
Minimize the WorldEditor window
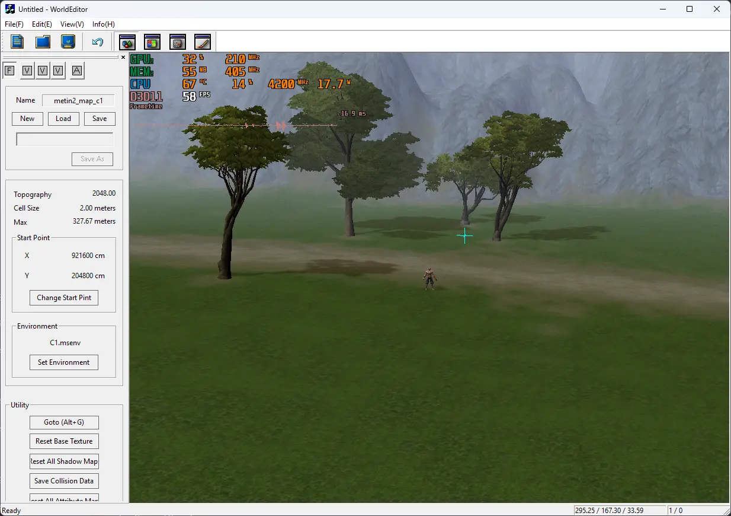[662, 9]
